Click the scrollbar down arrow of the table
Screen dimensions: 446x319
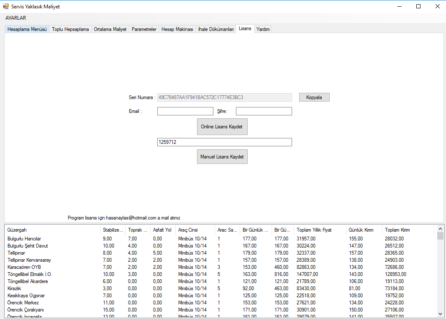point(440,314)
